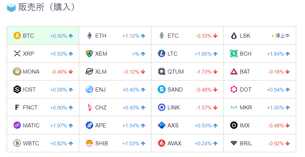This screenshot has width=305, height=157.
Task: Click the QTUM -1.73% change value
Action: (203, 72)
